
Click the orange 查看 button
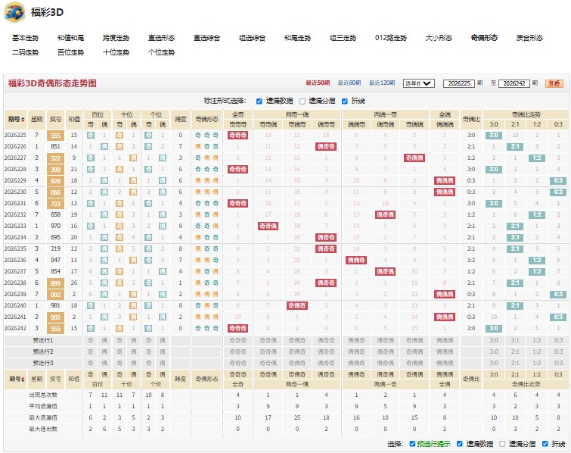click(554, 83)
